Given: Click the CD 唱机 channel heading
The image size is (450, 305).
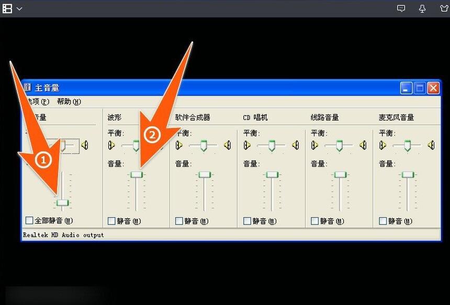Looking at the screenshot, I should click(255, 118).
